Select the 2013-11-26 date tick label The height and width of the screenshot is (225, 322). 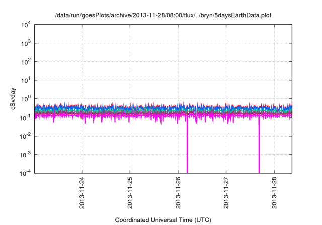click(178, 193)
